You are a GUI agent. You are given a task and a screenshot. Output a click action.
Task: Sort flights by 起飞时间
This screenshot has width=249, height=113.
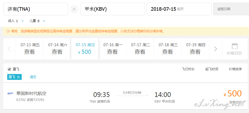(212, 69)
